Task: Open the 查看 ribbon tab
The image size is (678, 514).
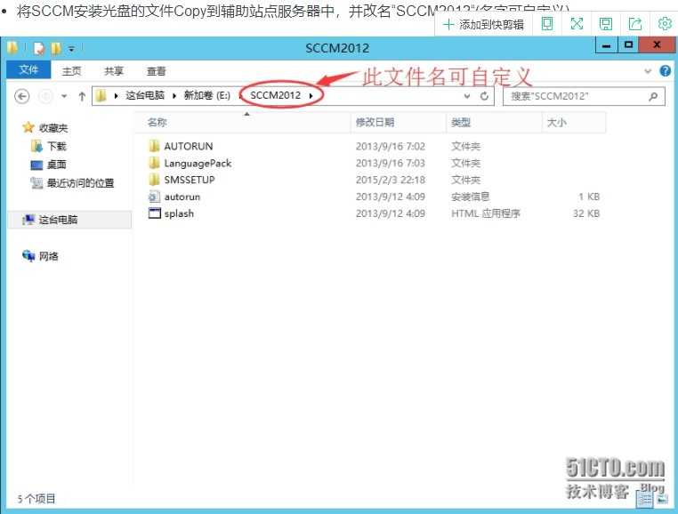Action: (156, 71)
